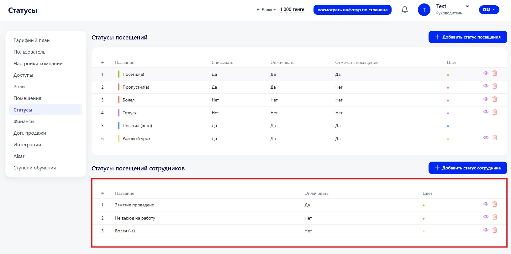Click the Разовый урок status name

[x=136, y=138]
